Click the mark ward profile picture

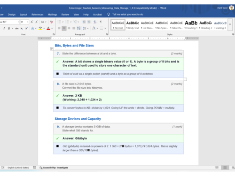232,8
